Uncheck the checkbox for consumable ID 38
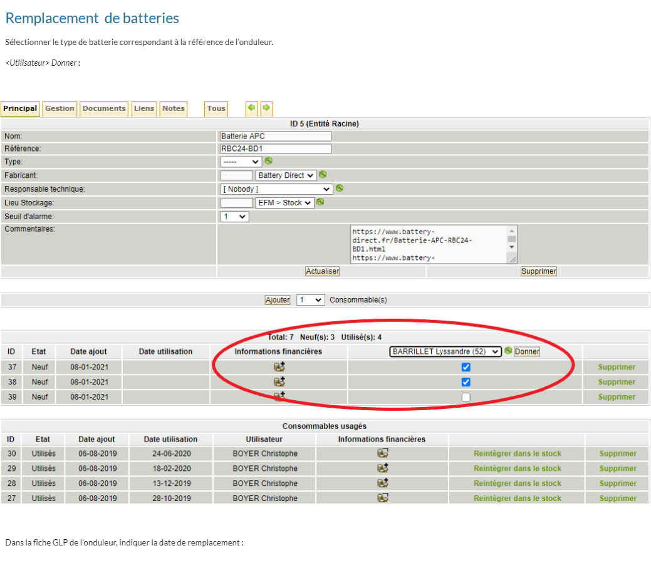Image resolution: width=651 pixels, height=563 pixels. (x=466, y=382)
